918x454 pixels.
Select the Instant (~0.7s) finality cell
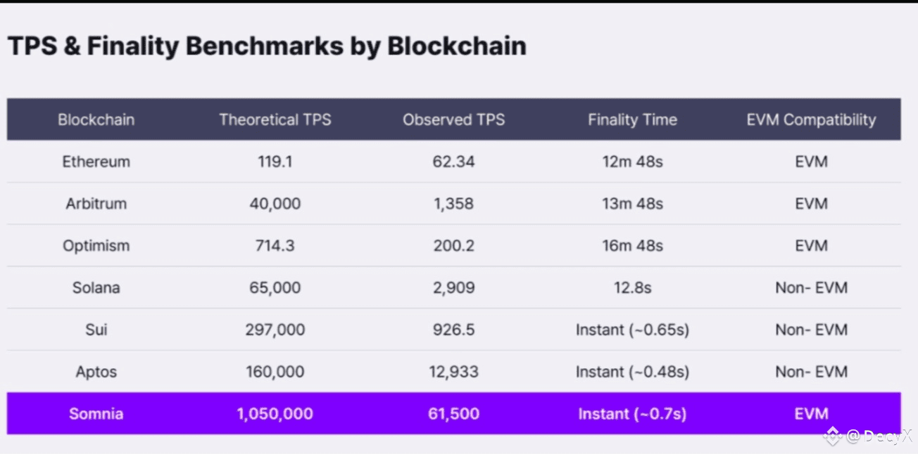(x=632, y=414)
